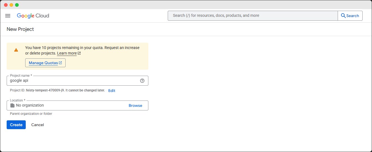This screenshot has height=152, width=372.
Task: Click the external-link icon beside Learn more
Action: [x=79, y=53]
